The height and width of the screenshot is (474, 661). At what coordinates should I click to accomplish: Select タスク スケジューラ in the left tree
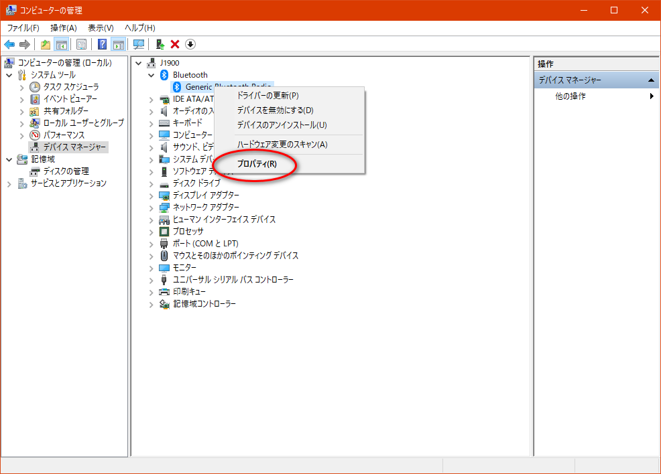[x=70, y=87]
